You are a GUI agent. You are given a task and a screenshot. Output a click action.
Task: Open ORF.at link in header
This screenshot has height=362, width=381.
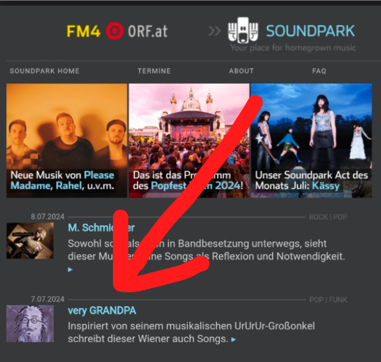click(x=147, y=31)
